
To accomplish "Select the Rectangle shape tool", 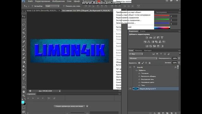I will pyautogui.click(x=24, y=87).
